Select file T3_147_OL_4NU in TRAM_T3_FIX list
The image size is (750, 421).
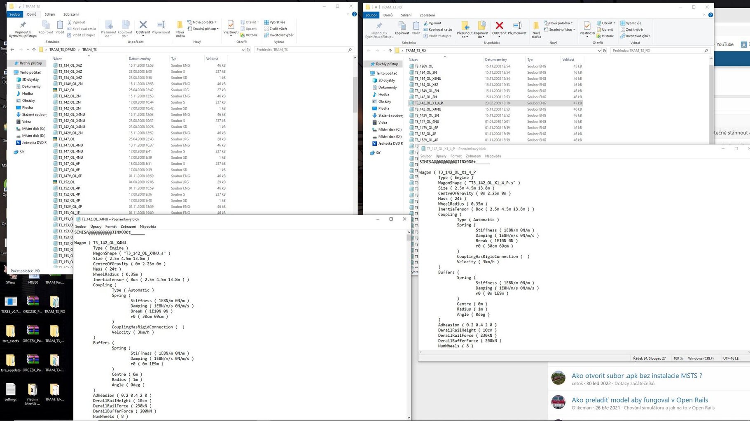pyautogui.click(x=427, y=122)
